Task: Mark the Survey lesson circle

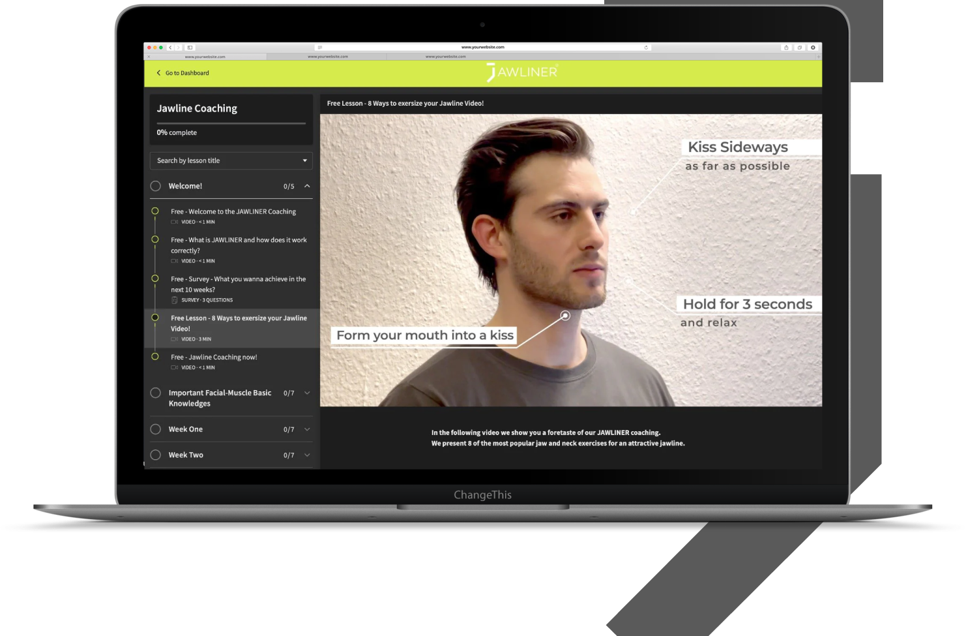Action: [x=155, y=279]
